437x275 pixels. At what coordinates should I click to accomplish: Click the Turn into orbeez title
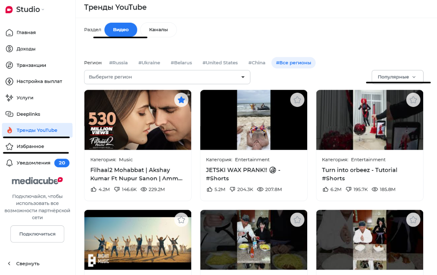coord(359,174)
